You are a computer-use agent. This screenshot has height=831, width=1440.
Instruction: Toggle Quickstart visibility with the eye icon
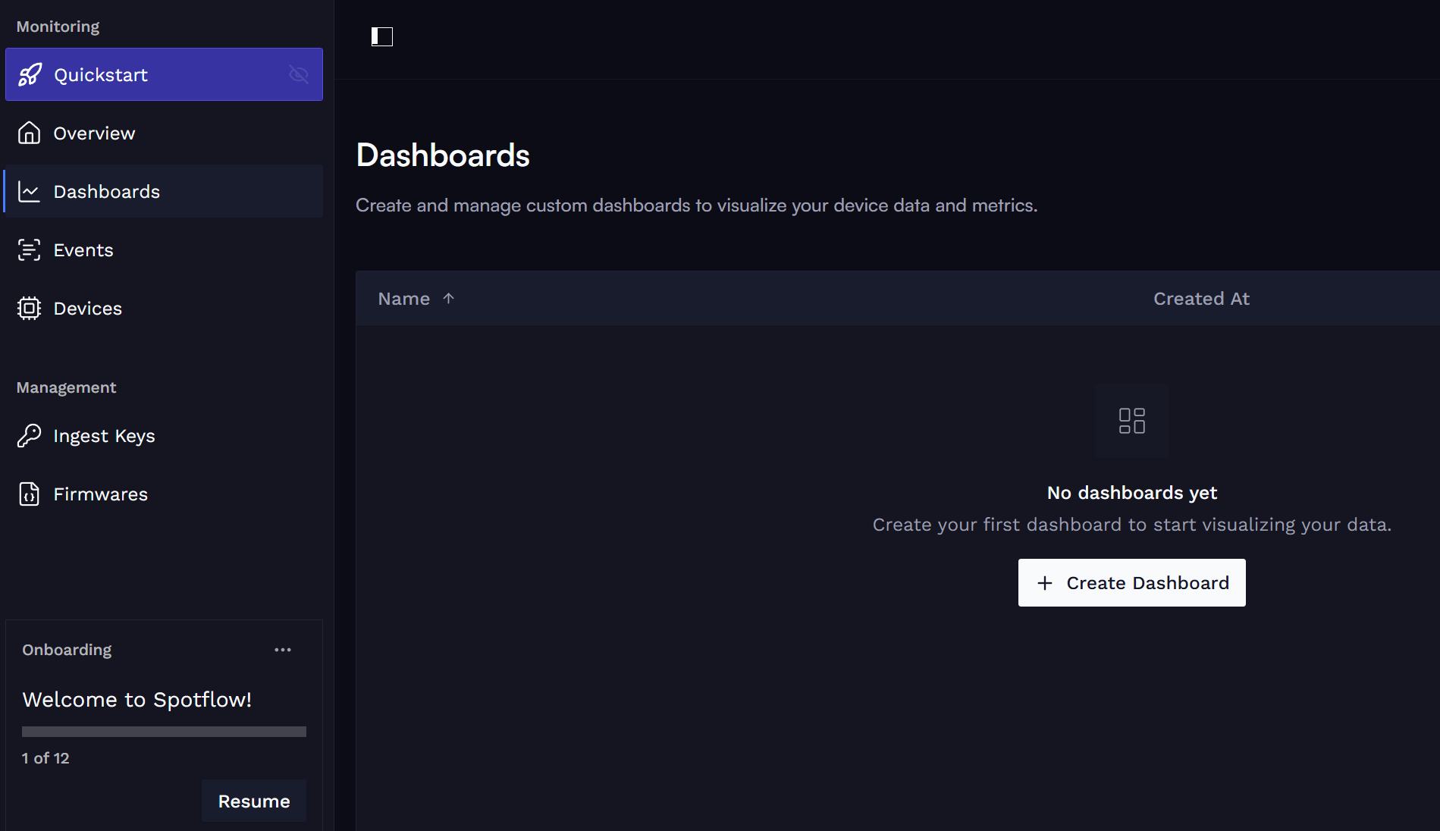pyautogui.click(x=298, y=74)
